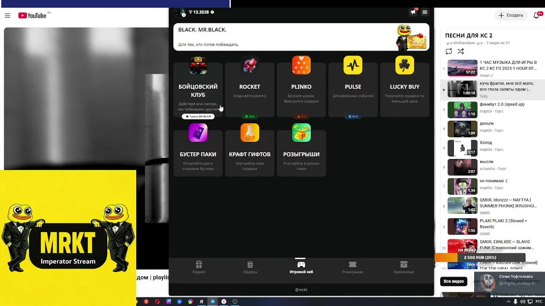Play the мысли track

(x=493, y=167)
